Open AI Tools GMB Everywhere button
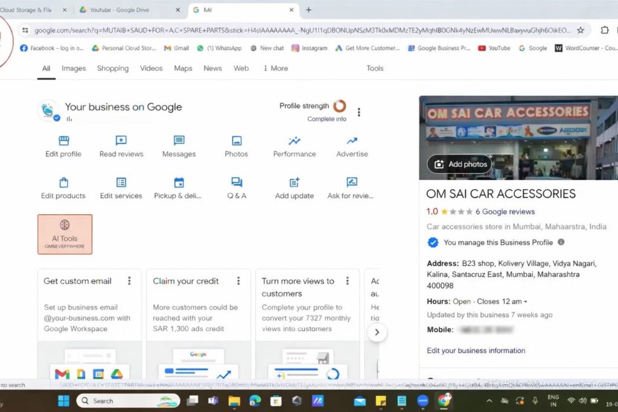Screen dimensions: 618x412 point(65,234)
